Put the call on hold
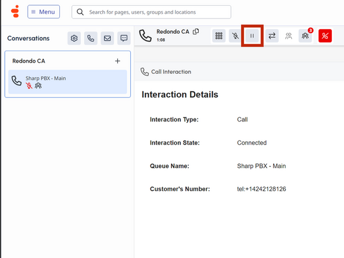The height and width of the screenshot is (258, 344). coord(252,36)
